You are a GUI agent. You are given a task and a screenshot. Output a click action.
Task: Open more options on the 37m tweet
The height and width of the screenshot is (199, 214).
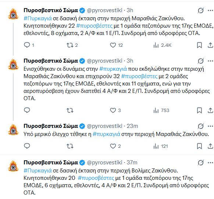[210, 163]
